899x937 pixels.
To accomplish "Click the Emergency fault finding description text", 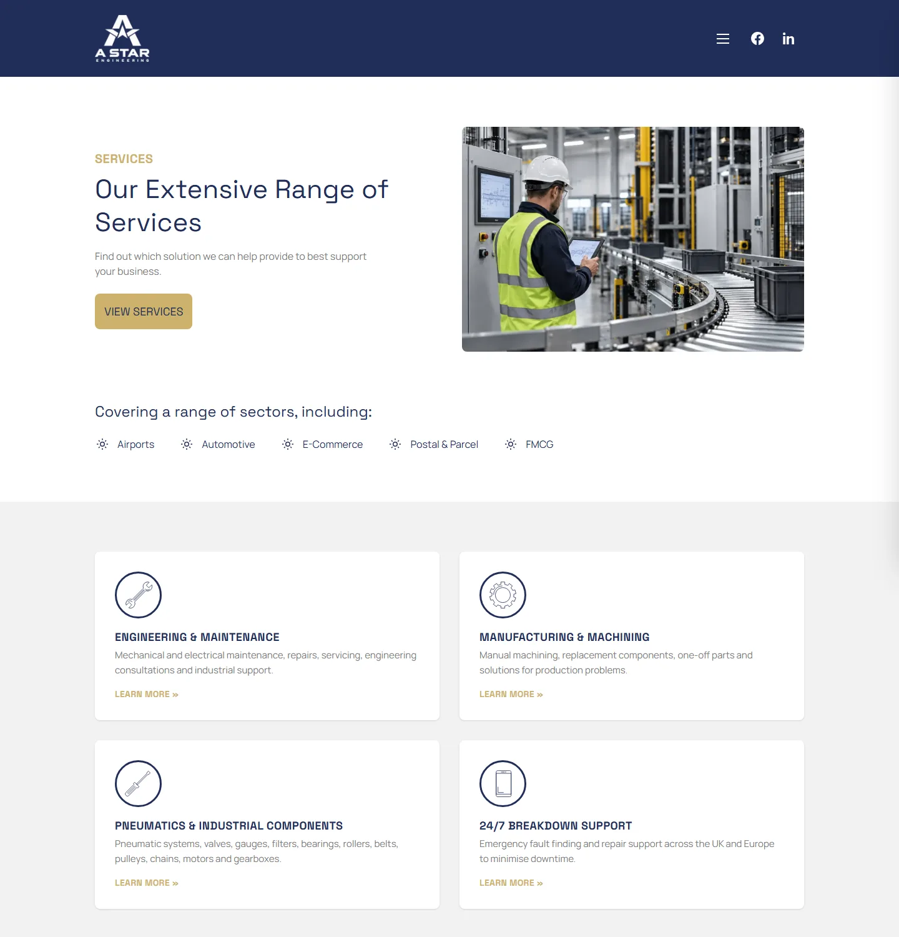I will (627, 851).
